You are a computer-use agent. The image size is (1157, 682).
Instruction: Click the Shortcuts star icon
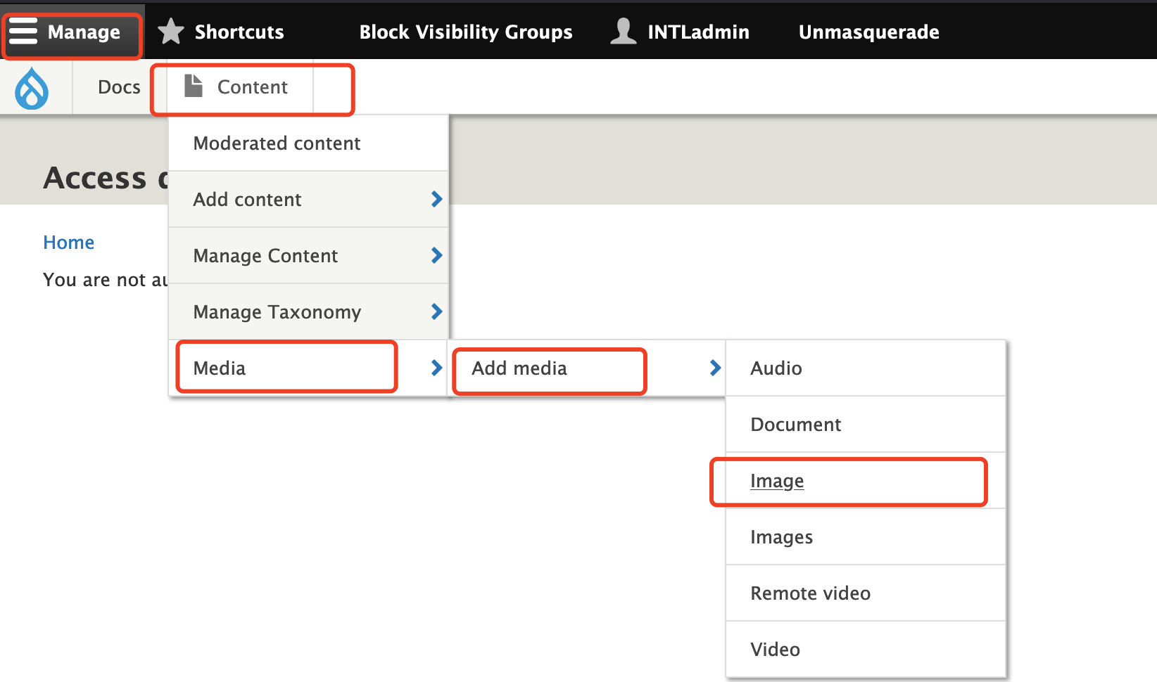(x=170, y=32)
